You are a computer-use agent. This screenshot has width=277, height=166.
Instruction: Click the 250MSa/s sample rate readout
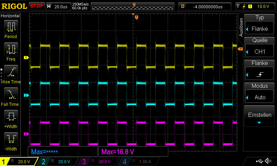point(80,4)
